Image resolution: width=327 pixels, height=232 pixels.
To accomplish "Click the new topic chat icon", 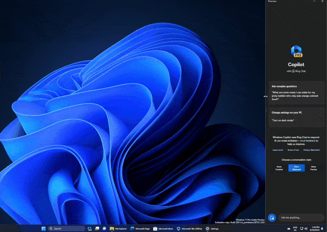I will (272, 217).
